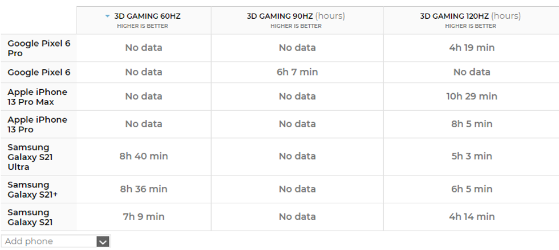Click the 7h 9 min result cell
This screenshot has width=559, height=250.
[x=144, y=216]
